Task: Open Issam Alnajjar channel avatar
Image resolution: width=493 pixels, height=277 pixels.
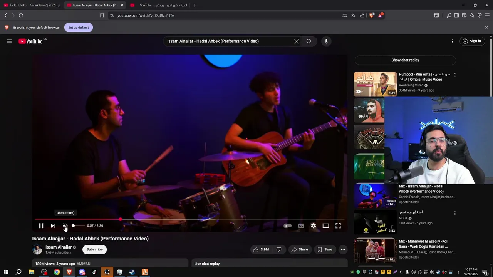Action: click(37, 249)
